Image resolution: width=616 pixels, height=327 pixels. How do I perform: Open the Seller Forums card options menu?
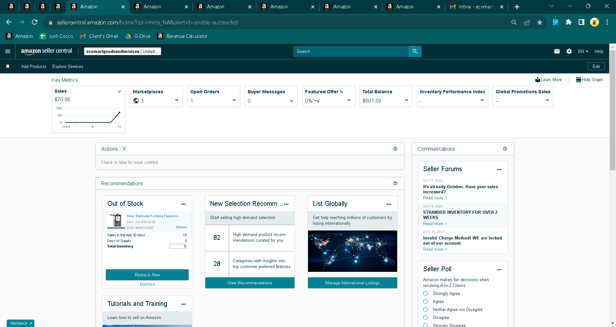(x=499, y=170)
